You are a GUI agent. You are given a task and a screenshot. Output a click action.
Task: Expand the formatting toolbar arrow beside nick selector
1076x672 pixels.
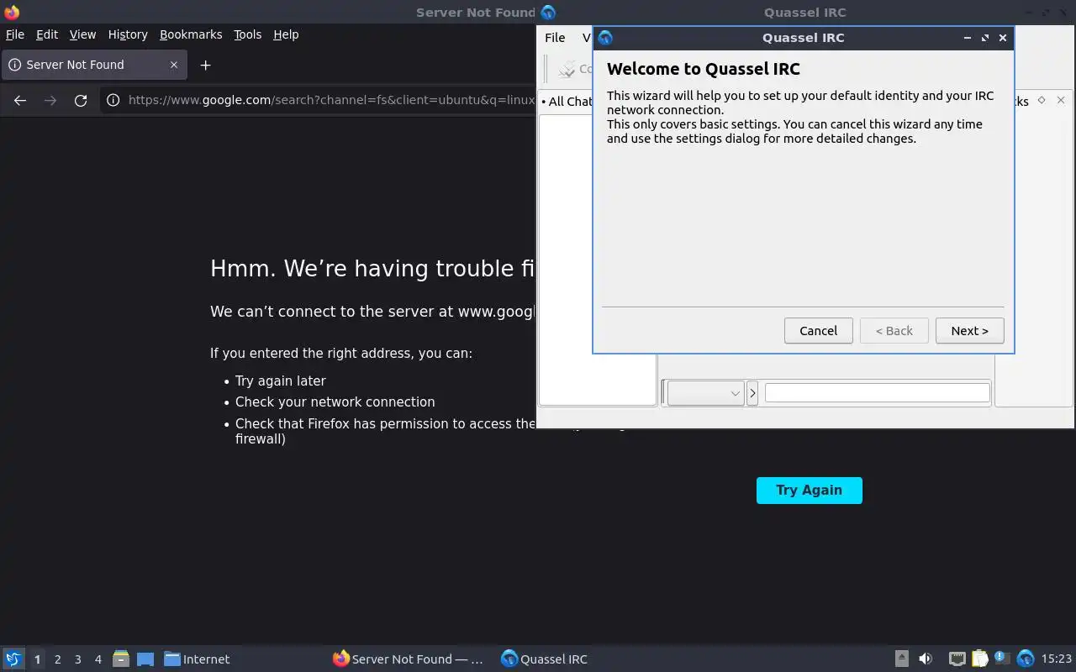[x=752, y=393]
